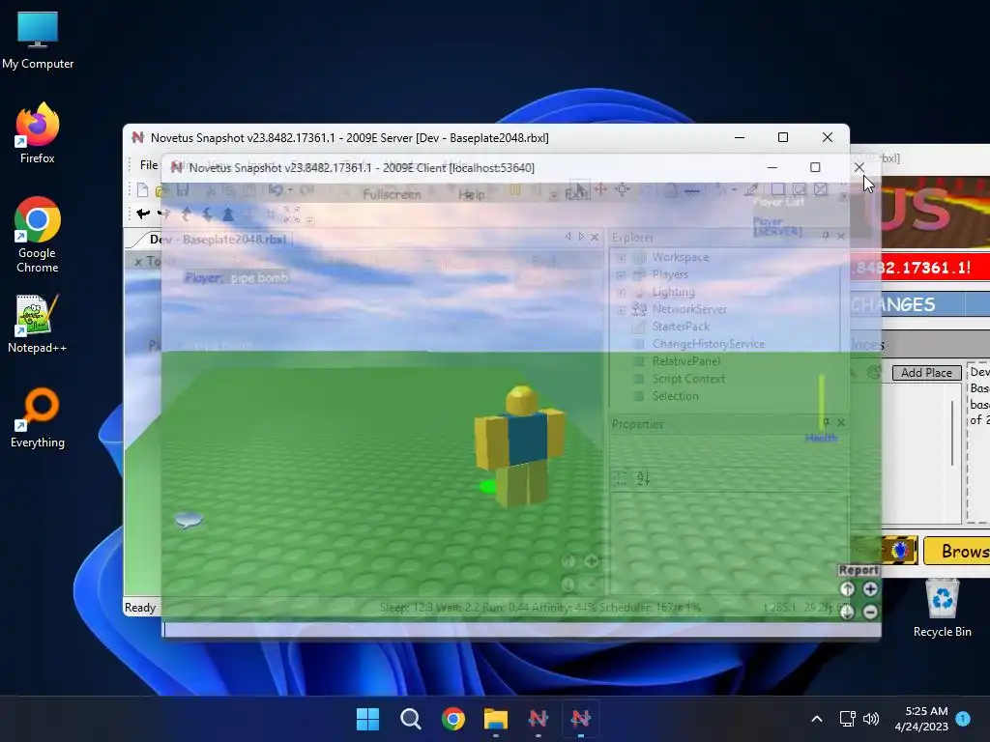The height and width of the screenshot is (742, 990).
Task: Open the camera toolbar overflow dropdown
Action: (x=310, y=219)
